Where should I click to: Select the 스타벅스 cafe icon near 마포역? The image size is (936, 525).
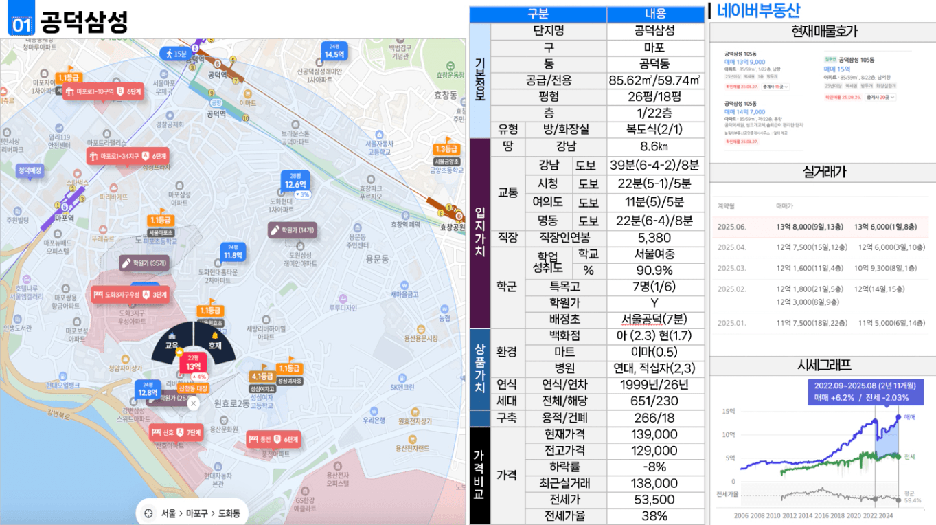77,175
